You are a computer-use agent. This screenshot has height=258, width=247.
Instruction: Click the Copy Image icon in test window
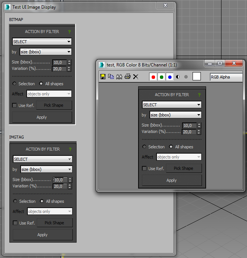coord(111,77)
